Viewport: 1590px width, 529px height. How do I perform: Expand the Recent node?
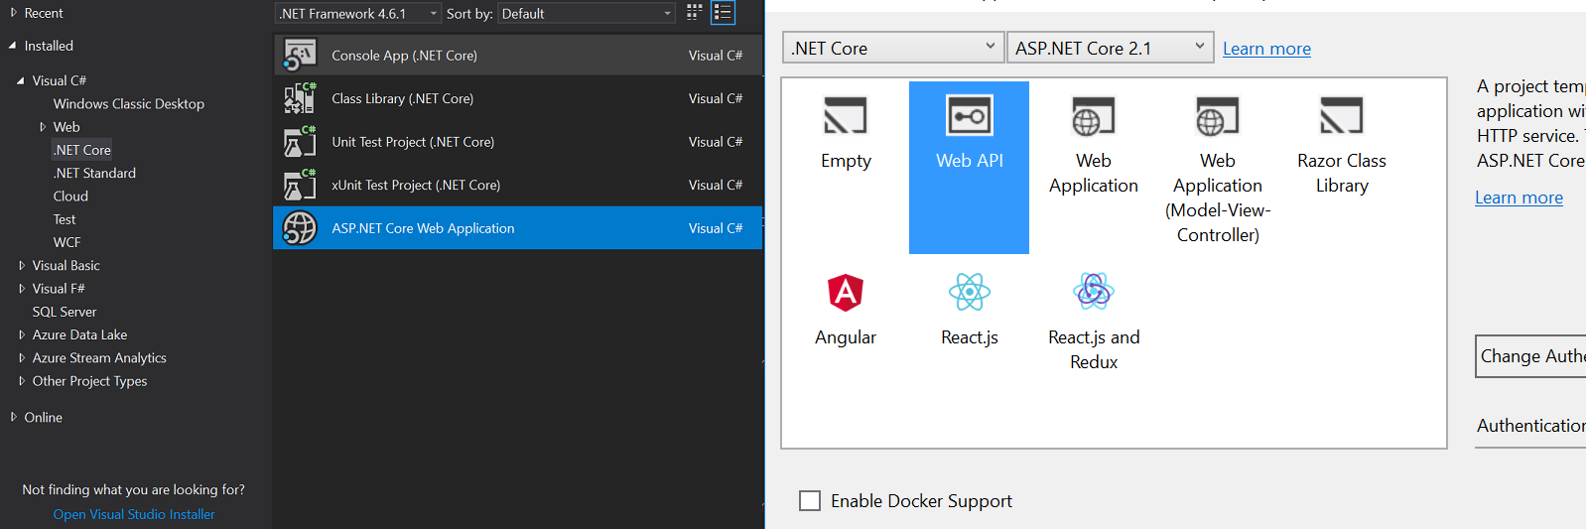point(14,13)
